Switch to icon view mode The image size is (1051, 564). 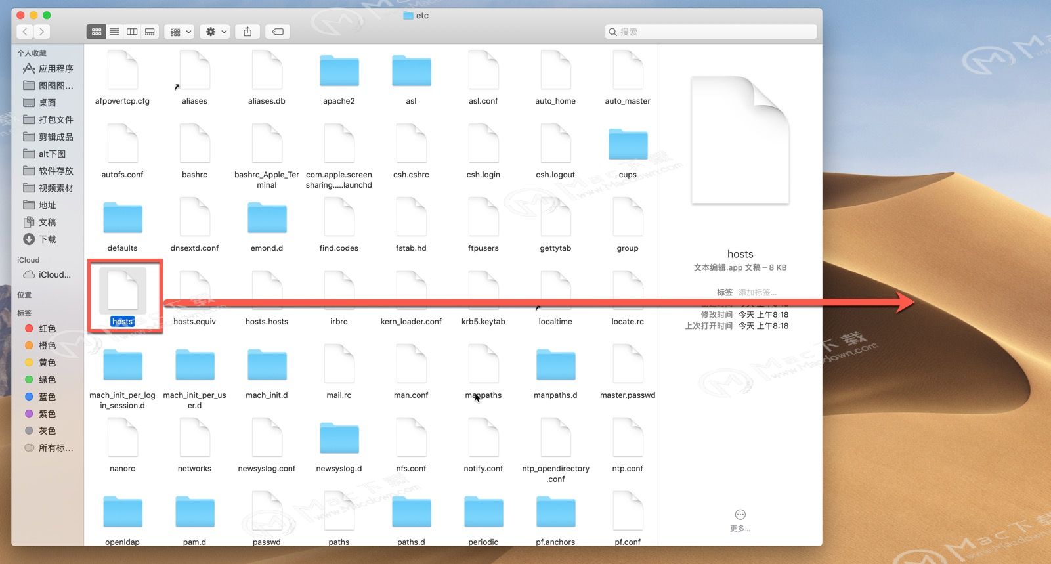96,32
